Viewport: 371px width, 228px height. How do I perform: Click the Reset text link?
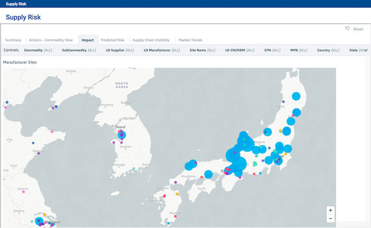click(x=358, y=29)
